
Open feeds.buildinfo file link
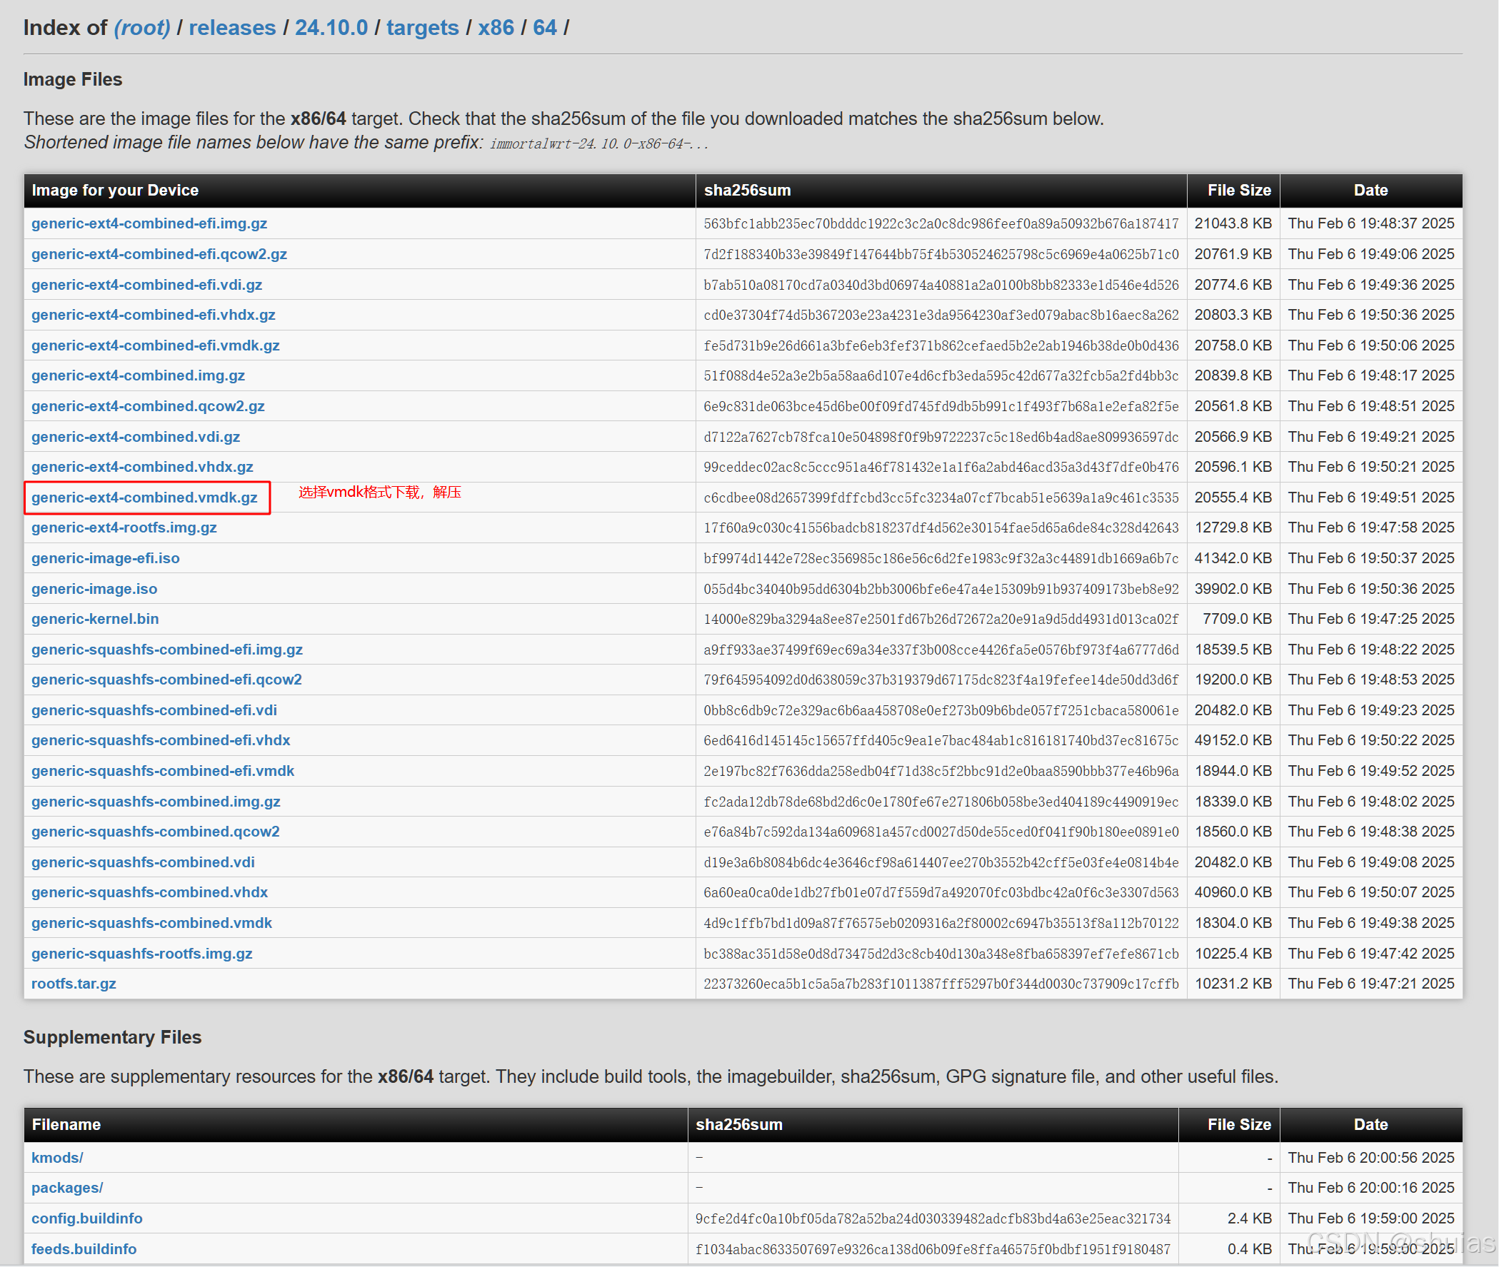point(84,1248)
